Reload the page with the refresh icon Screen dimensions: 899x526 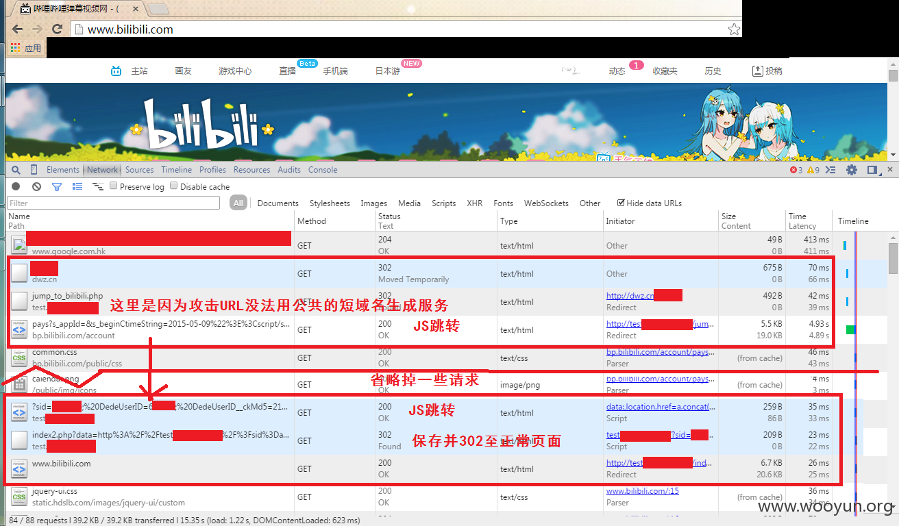click(x=58, y=29)
